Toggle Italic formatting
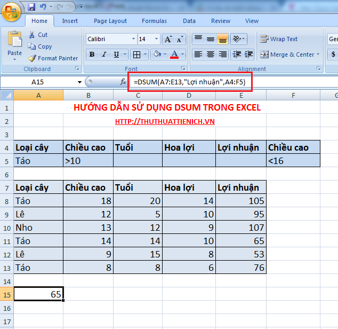The image size is (338, 329). 103,54
